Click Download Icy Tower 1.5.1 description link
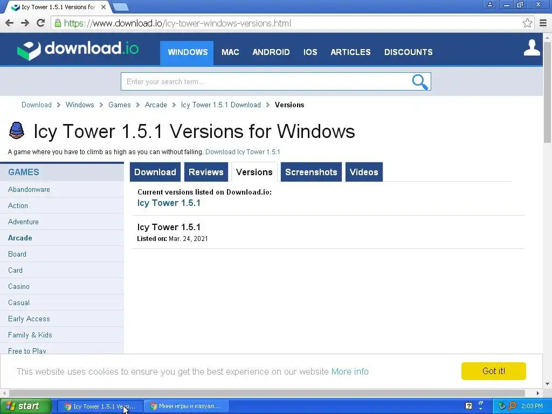The height and width of the screenshot is (414, 552). [243, 151]
